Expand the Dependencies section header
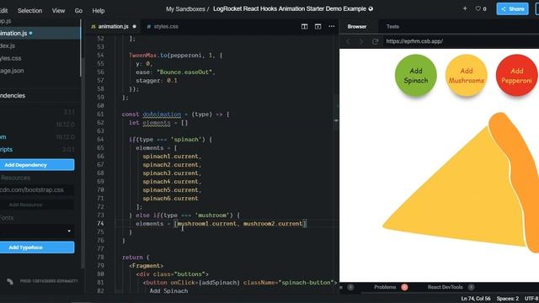Image resolution: width=539 pixels, height=303 pixels. click(x=40, y=95)
